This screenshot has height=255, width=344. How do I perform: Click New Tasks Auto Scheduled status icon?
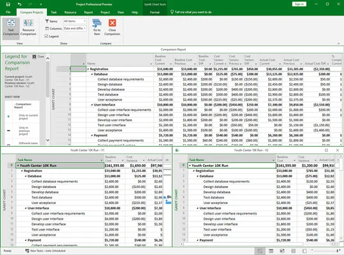[27, 250]
